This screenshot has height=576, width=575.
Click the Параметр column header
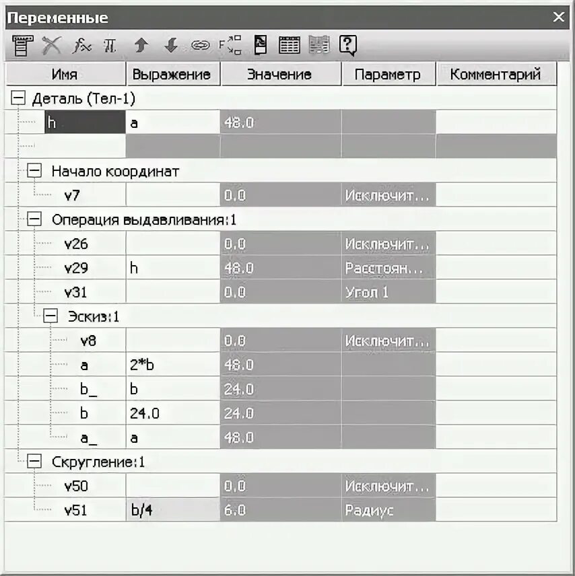(388, 74)
